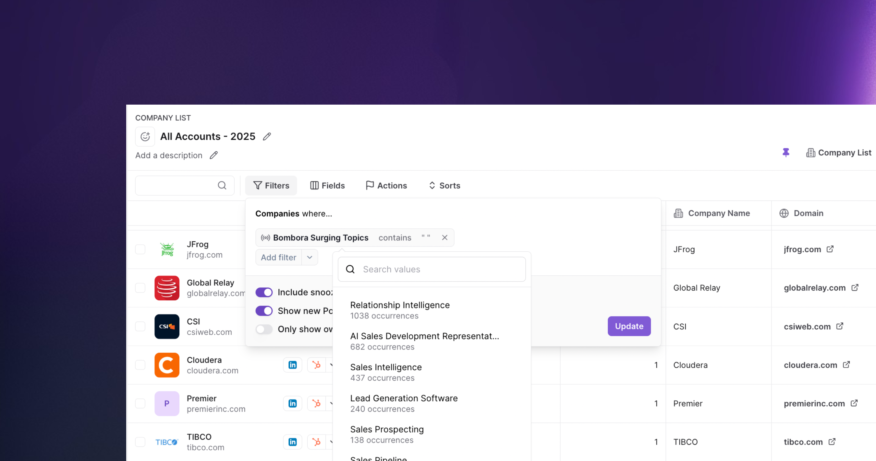This screenshot has width=876, height=461.
Task: Click the LinkedIn icon in the Cloudera row
Action: pyautogui.click(x=292, y=365)
